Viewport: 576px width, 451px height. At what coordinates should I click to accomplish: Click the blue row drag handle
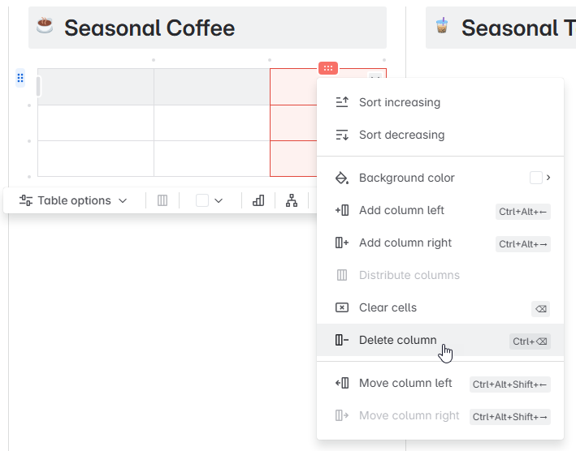pos(20,78)
